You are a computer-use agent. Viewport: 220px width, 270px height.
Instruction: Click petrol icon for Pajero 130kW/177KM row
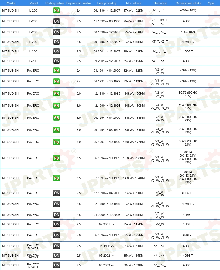56,142
